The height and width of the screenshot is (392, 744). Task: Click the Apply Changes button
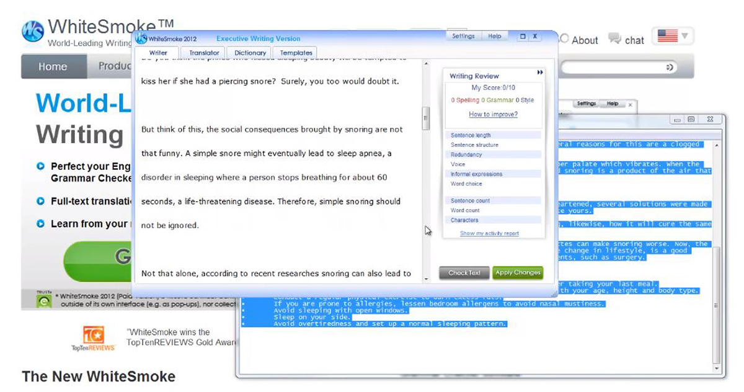point(517,273)
